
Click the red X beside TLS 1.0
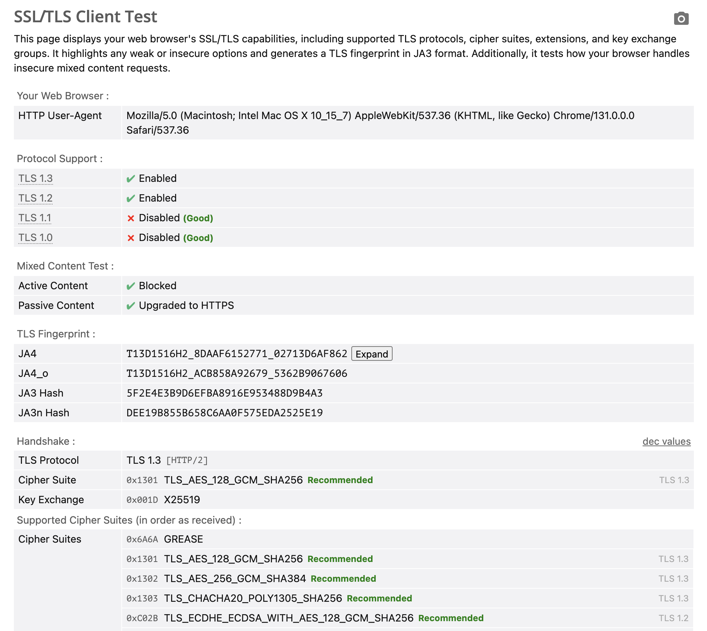click(x=131, y=238)
